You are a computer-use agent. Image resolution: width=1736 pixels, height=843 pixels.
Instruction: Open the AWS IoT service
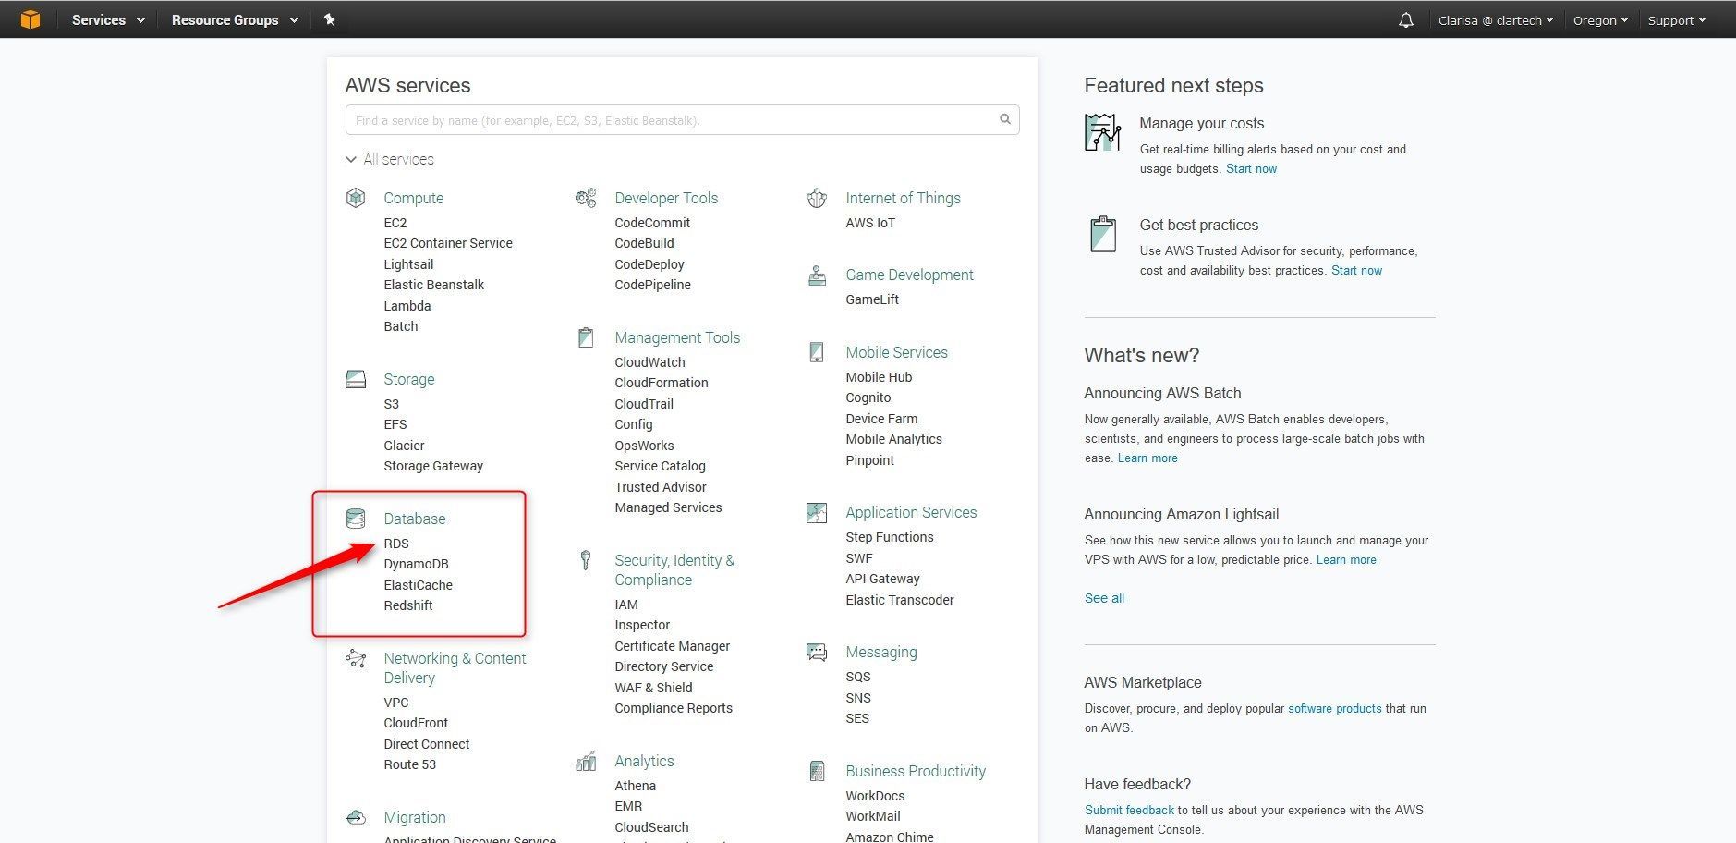(870, 223)
